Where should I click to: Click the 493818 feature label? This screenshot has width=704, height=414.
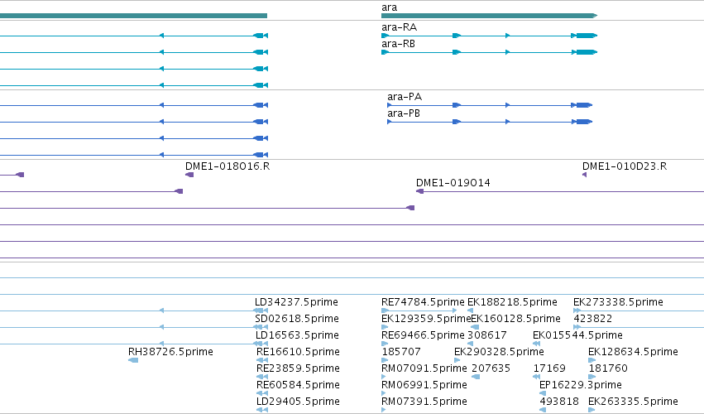(559, 402)
